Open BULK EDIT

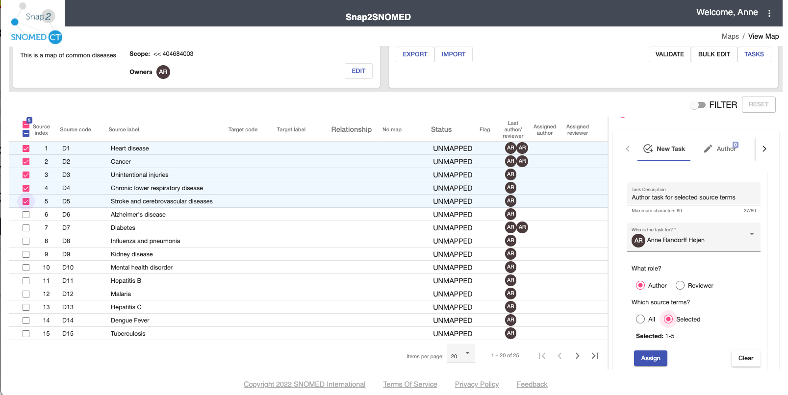(714, 54)
